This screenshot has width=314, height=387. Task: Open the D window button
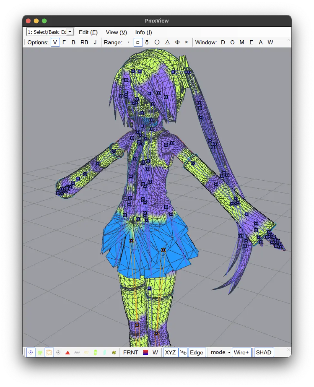[223, 42]
